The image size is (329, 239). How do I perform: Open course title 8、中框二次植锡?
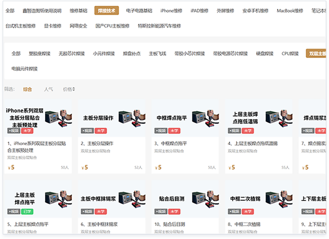coord(244,224)
